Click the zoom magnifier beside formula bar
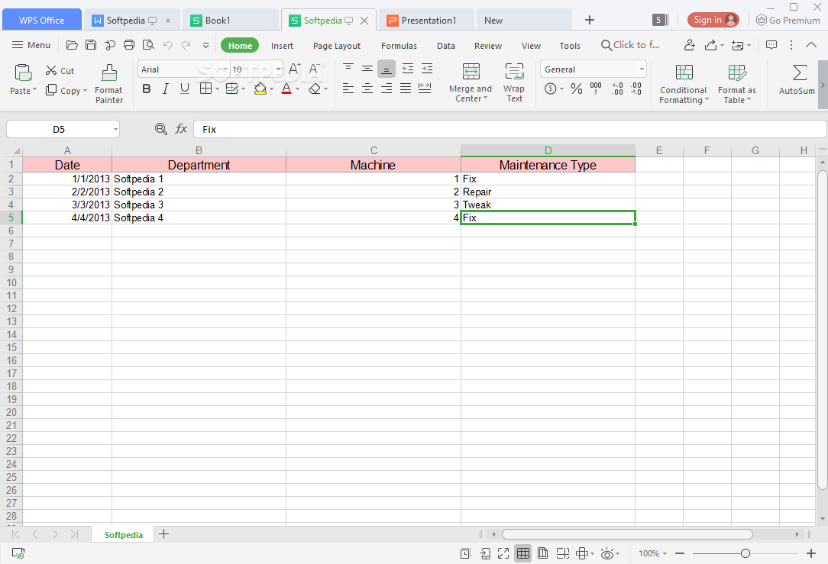This screenshot has height=564, width=828. pyautogui.click(x=161, y=129)
